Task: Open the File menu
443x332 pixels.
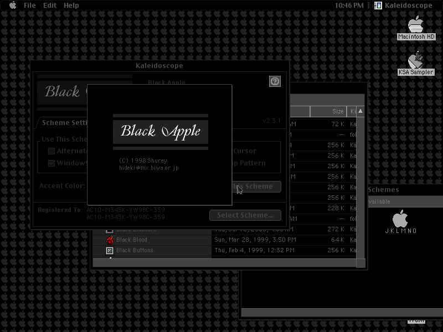Action: click(30, 6)
